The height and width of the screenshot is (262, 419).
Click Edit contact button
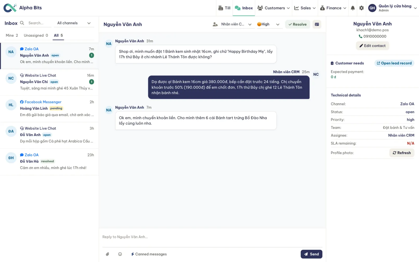(372, 46)
